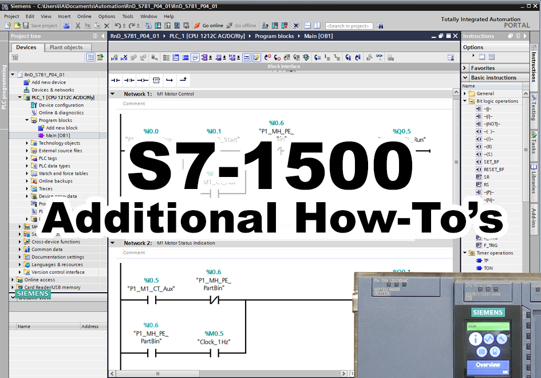Insert a normally open contact from favorites bar
The image size is (541, 378).
pos(115,80)
